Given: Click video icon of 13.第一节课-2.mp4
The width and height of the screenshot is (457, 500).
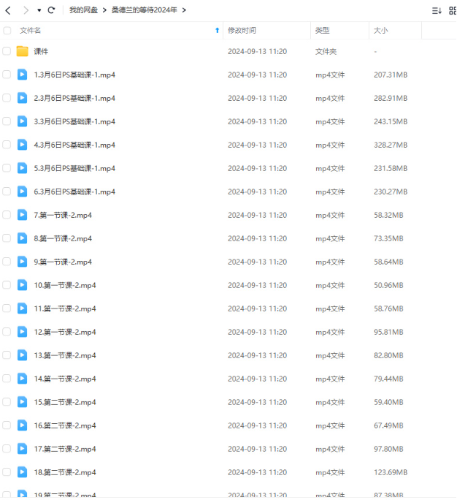Looking at the screenshot, I should pyautogui.click(x=22, y=355).
